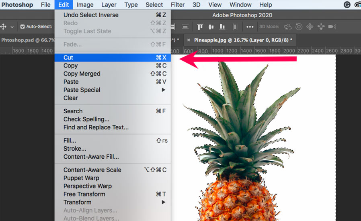Select the 3D Roll mode icon
This screenshot has height=221, width=361.
click(299, 27)
